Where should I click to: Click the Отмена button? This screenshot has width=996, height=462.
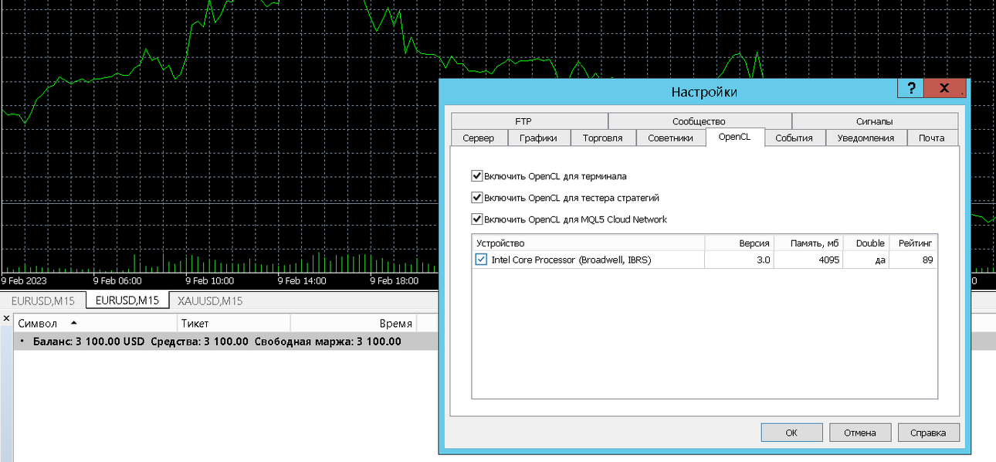coord(859,433)
